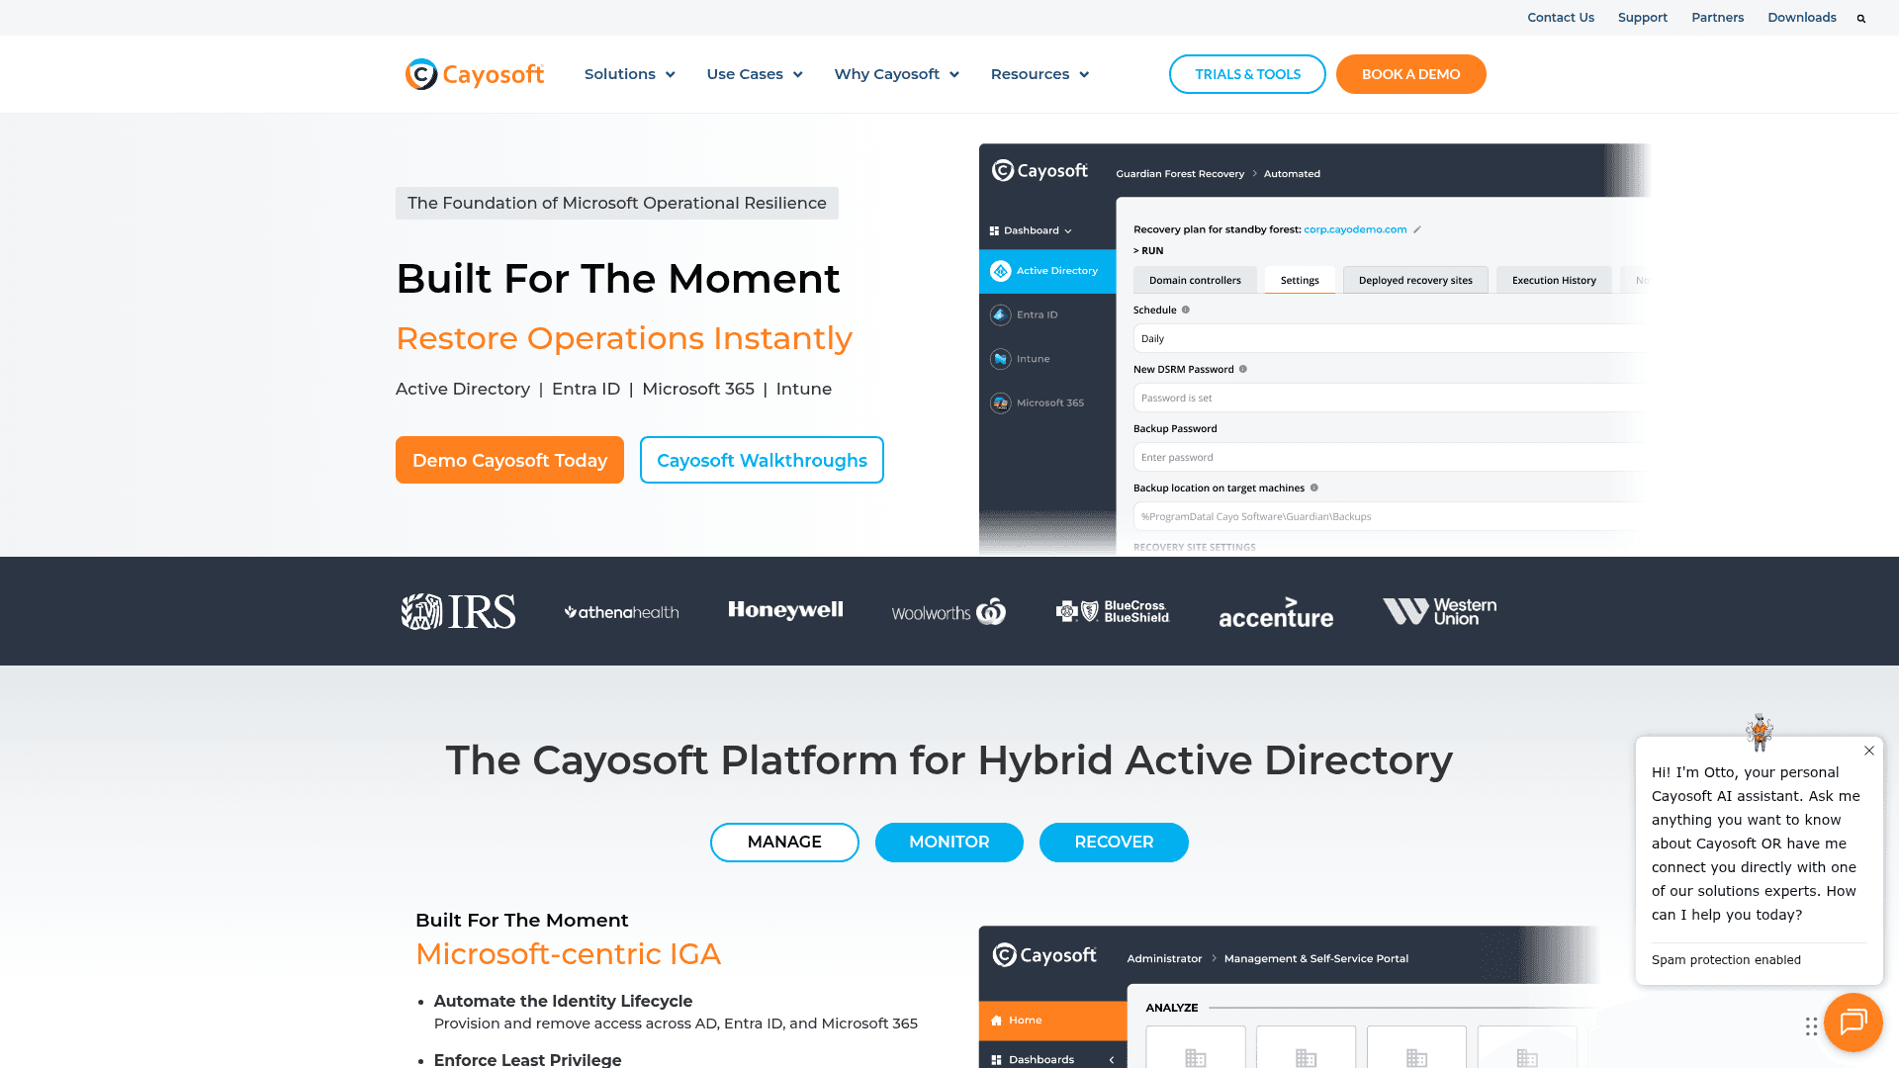This screenshot has width=1899, height=1068.
Task: Click the BOOK A DEMO button
Action: (1410, 74)
